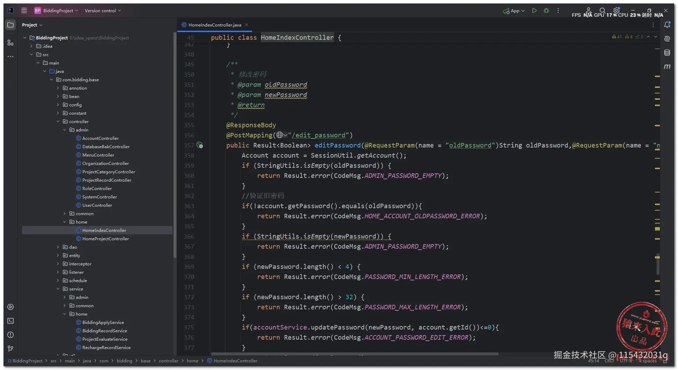Image resolution: width=678 pixels, height=370 pixels.
Task: Open editor tab options menu
Action: (653, 25)
